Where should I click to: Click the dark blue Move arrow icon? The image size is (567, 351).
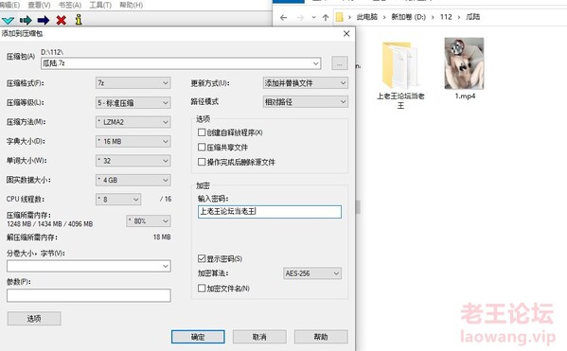(44, 20)
